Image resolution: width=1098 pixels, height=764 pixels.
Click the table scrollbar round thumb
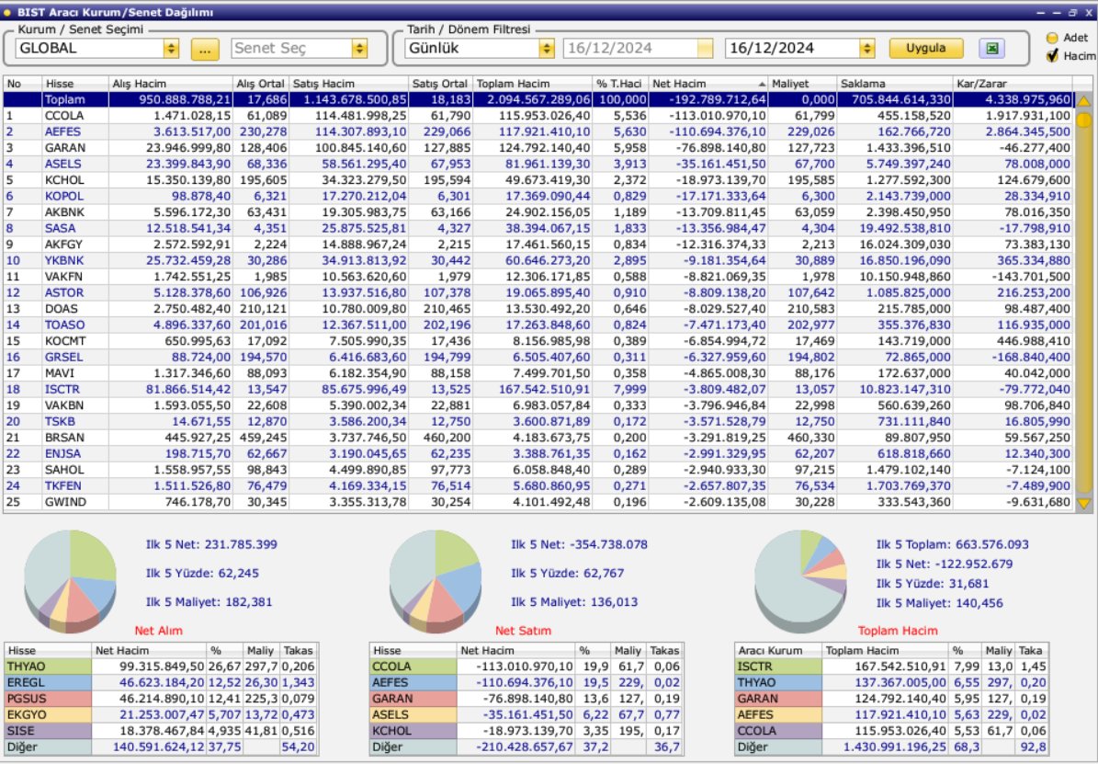pos(1084,120)
